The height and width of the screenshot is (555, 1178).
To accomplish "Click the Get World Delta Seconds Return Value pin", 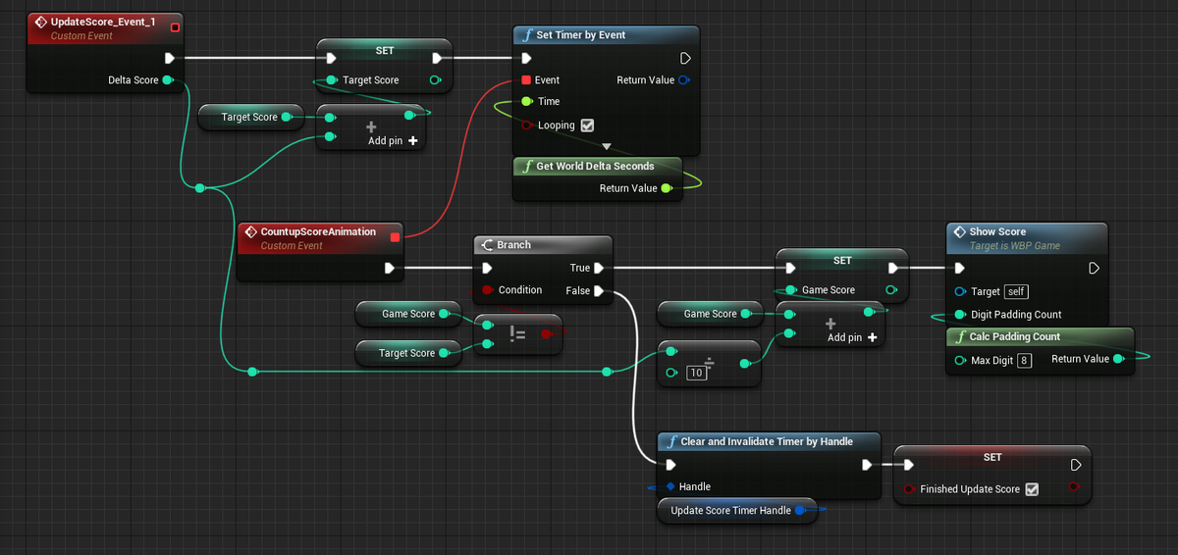I will (667, 188).
